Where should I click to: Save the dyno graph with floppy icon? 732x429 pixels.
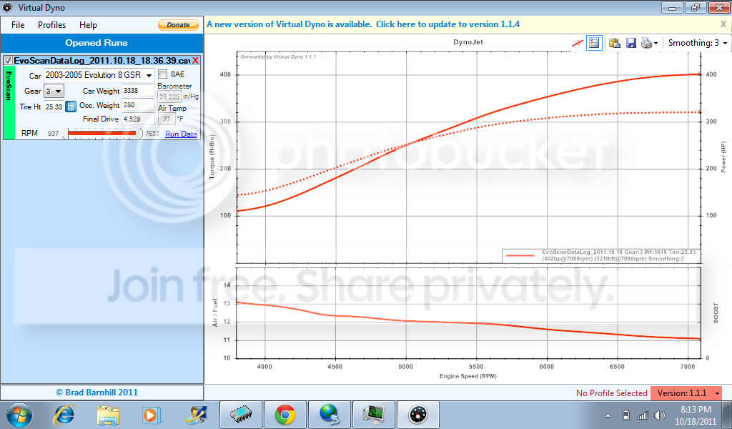(631, 43)
